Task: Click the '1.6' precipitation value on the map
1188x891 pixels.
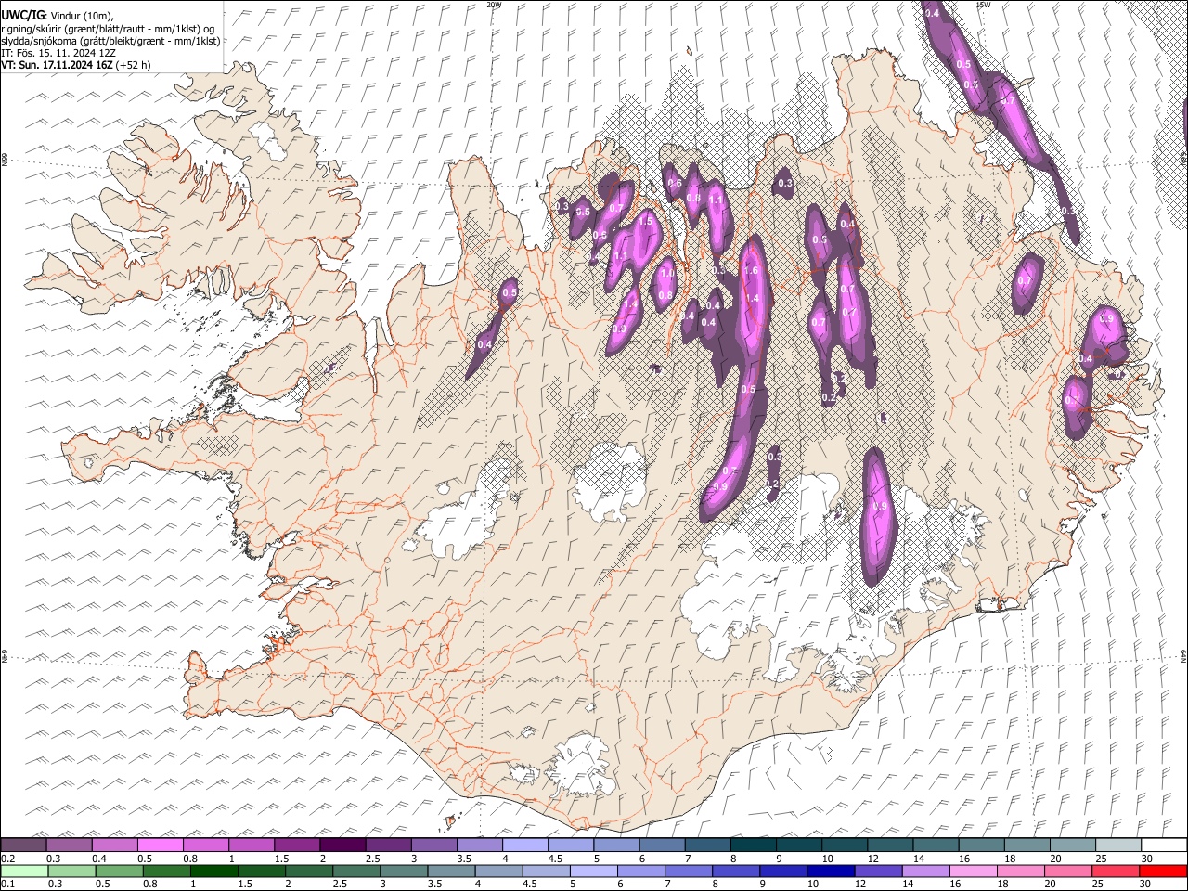Action: 751,270
